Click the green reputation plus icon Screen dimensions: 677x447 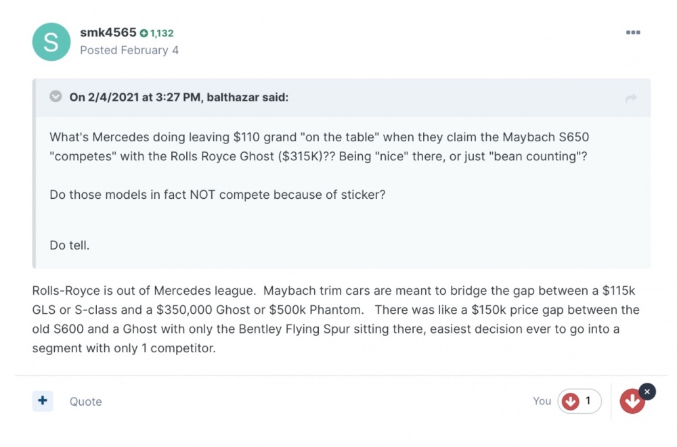click(x=144, y=33)
